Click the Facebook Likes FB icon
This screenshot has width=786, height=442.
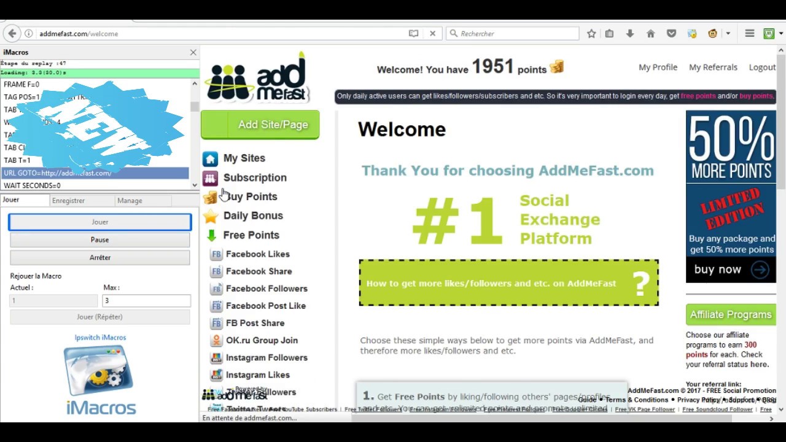coord(216,254)
